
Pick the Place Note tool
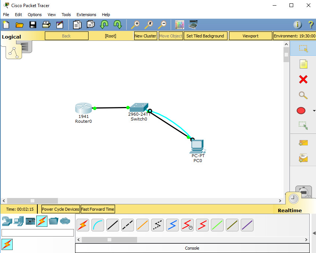point(303,64)
